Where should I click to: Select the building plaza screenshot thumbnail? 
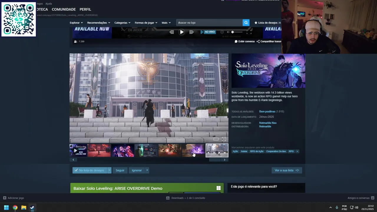[217, 150]
